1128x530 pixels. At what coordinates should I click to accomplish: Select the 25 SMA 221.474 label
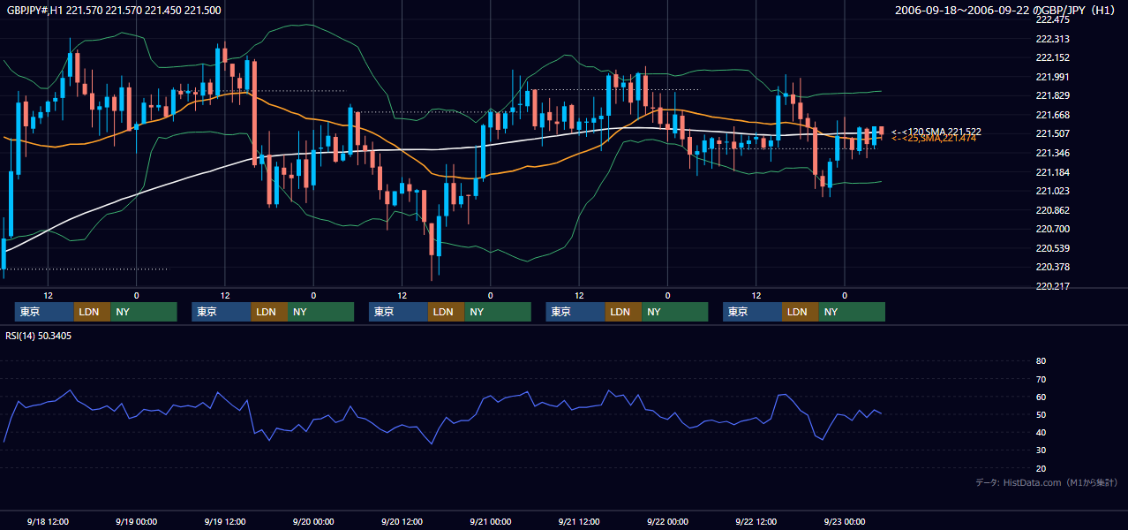pyautogui.click(x=933, y=138)
